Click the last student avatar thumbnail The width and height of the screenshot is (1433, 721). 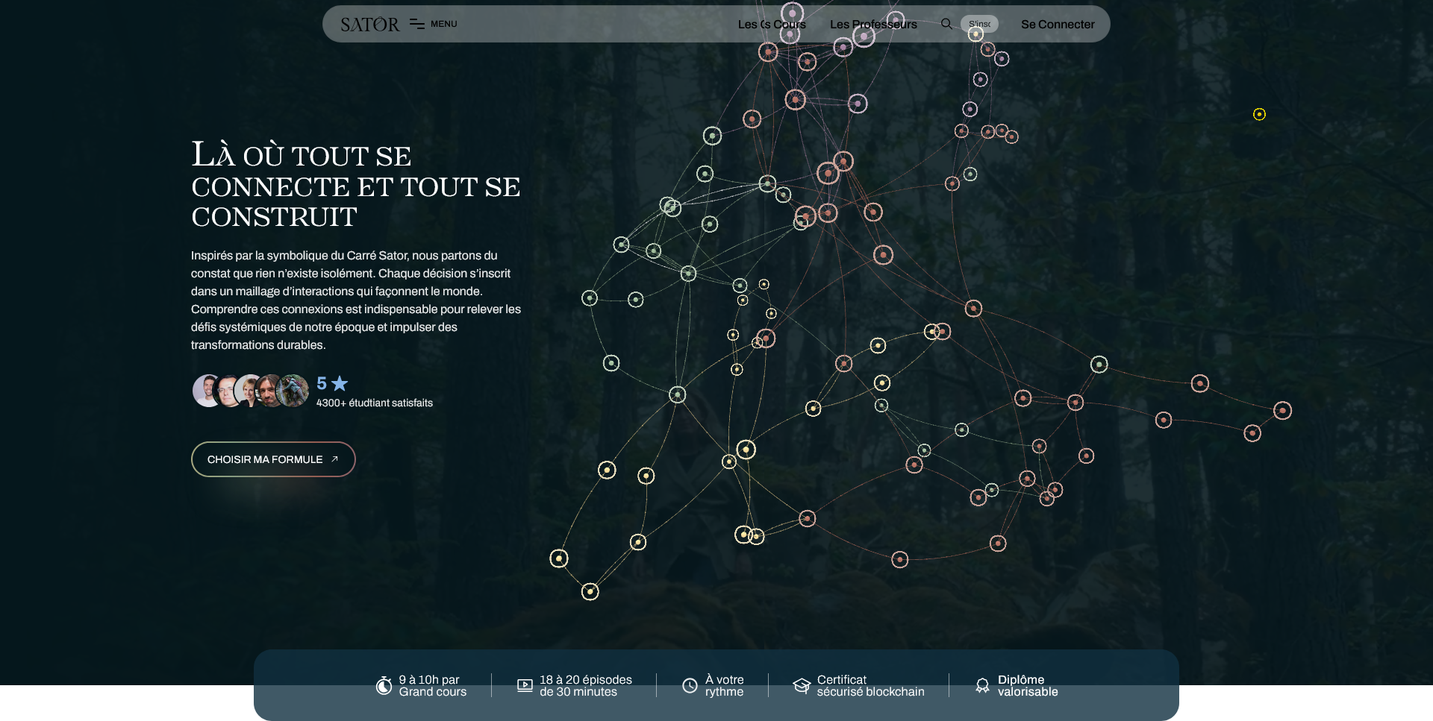click(294, 391)
